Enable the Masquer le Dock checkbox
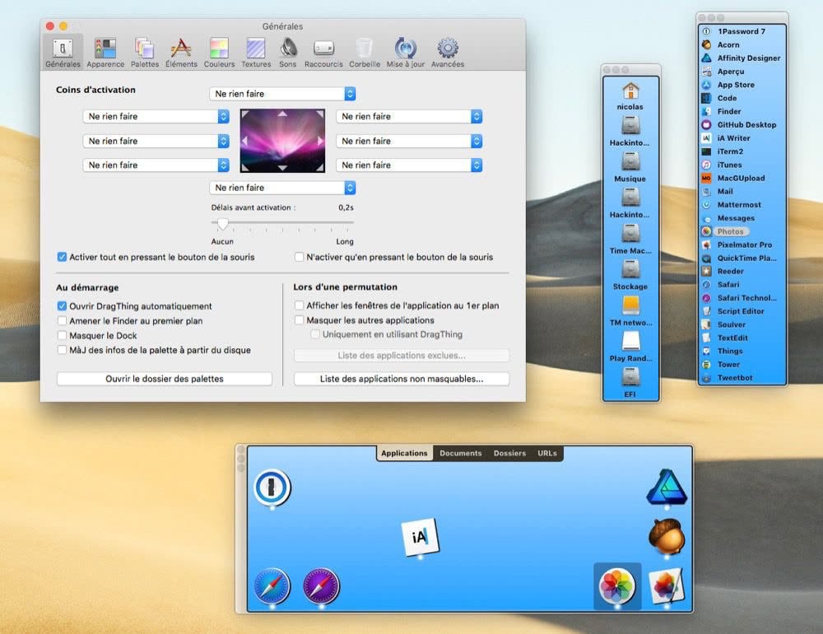Screen dimensions: 823x634 coord(63,336)
